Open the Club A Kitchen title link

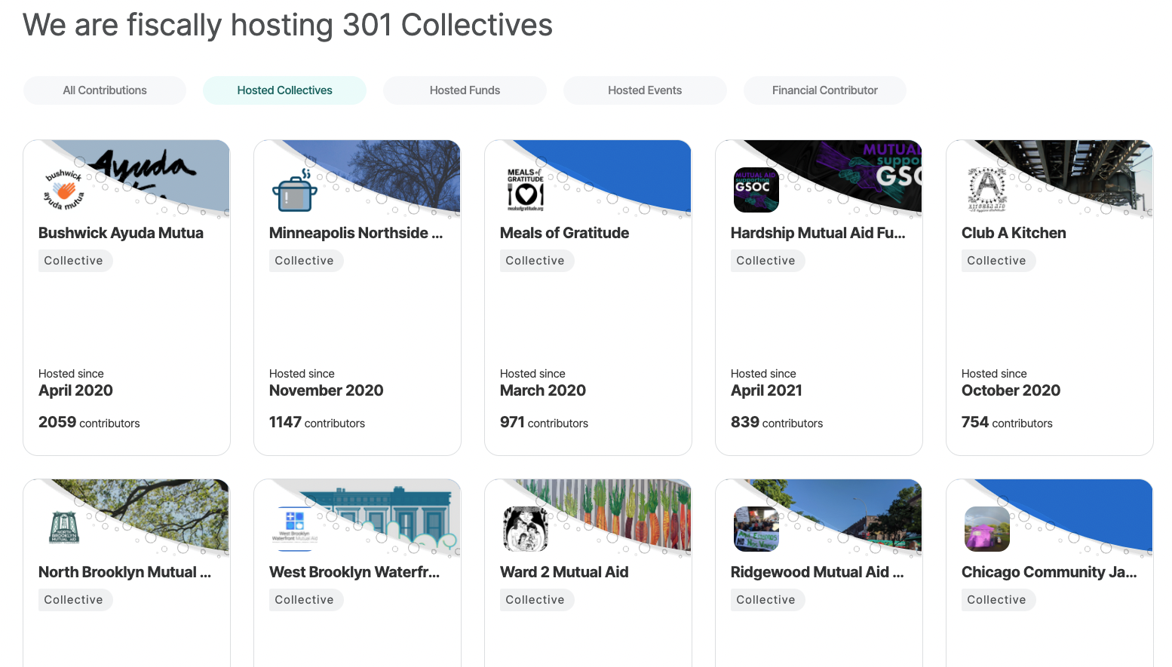coord(1014,233)
